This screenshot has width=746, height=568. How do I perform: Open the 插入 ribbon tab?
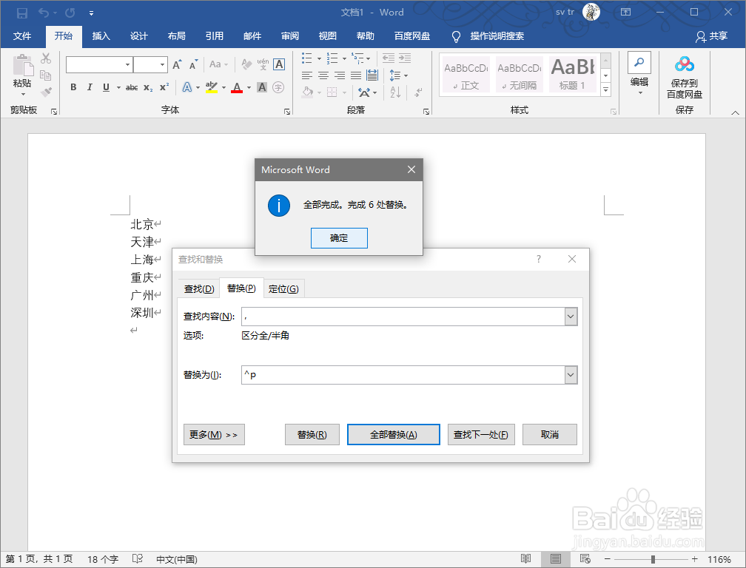pyautogui.click(x=101, y=36)
